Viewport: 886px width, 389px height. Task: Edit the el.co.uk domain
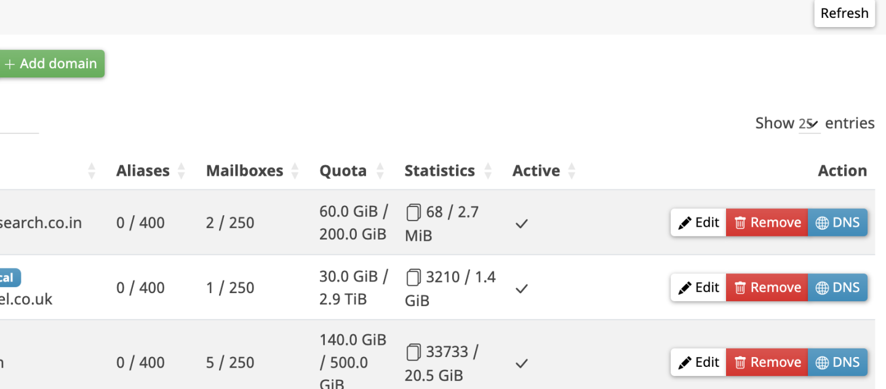[698, 288]
